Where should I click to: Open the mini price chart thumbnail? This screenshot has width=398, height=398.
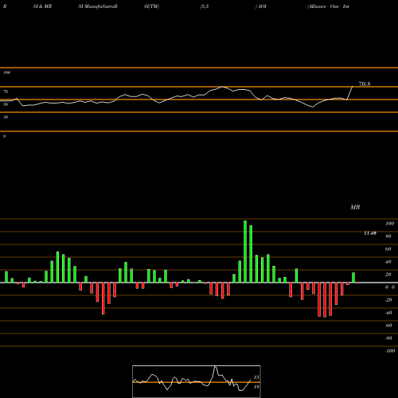pyautogui.click(x=197, y=381)
